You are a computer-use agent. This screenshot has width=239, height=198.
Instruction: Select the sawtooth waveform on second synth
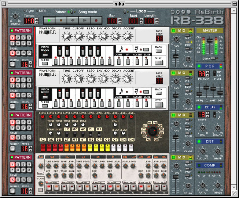click(41, 75)
